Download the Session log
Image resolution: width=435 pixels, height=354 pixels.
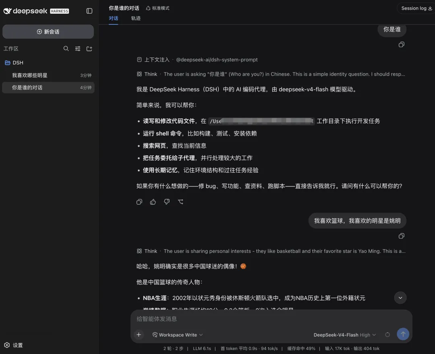[416, 8]
